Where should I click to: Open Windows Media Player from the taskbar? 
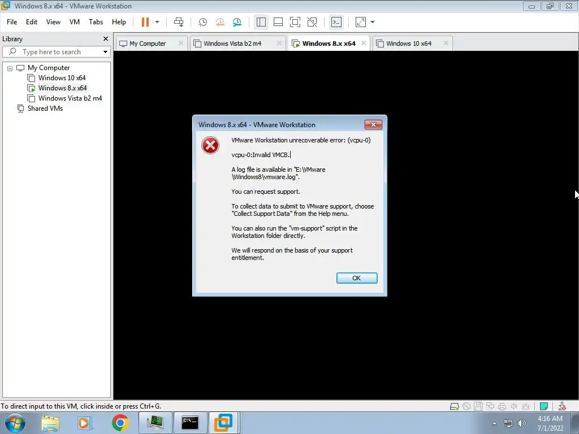[85, 423]
